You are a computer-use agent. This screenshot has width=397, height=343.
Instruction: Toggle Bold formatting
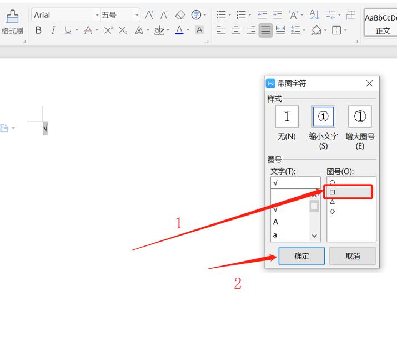(x=38, y=30)
